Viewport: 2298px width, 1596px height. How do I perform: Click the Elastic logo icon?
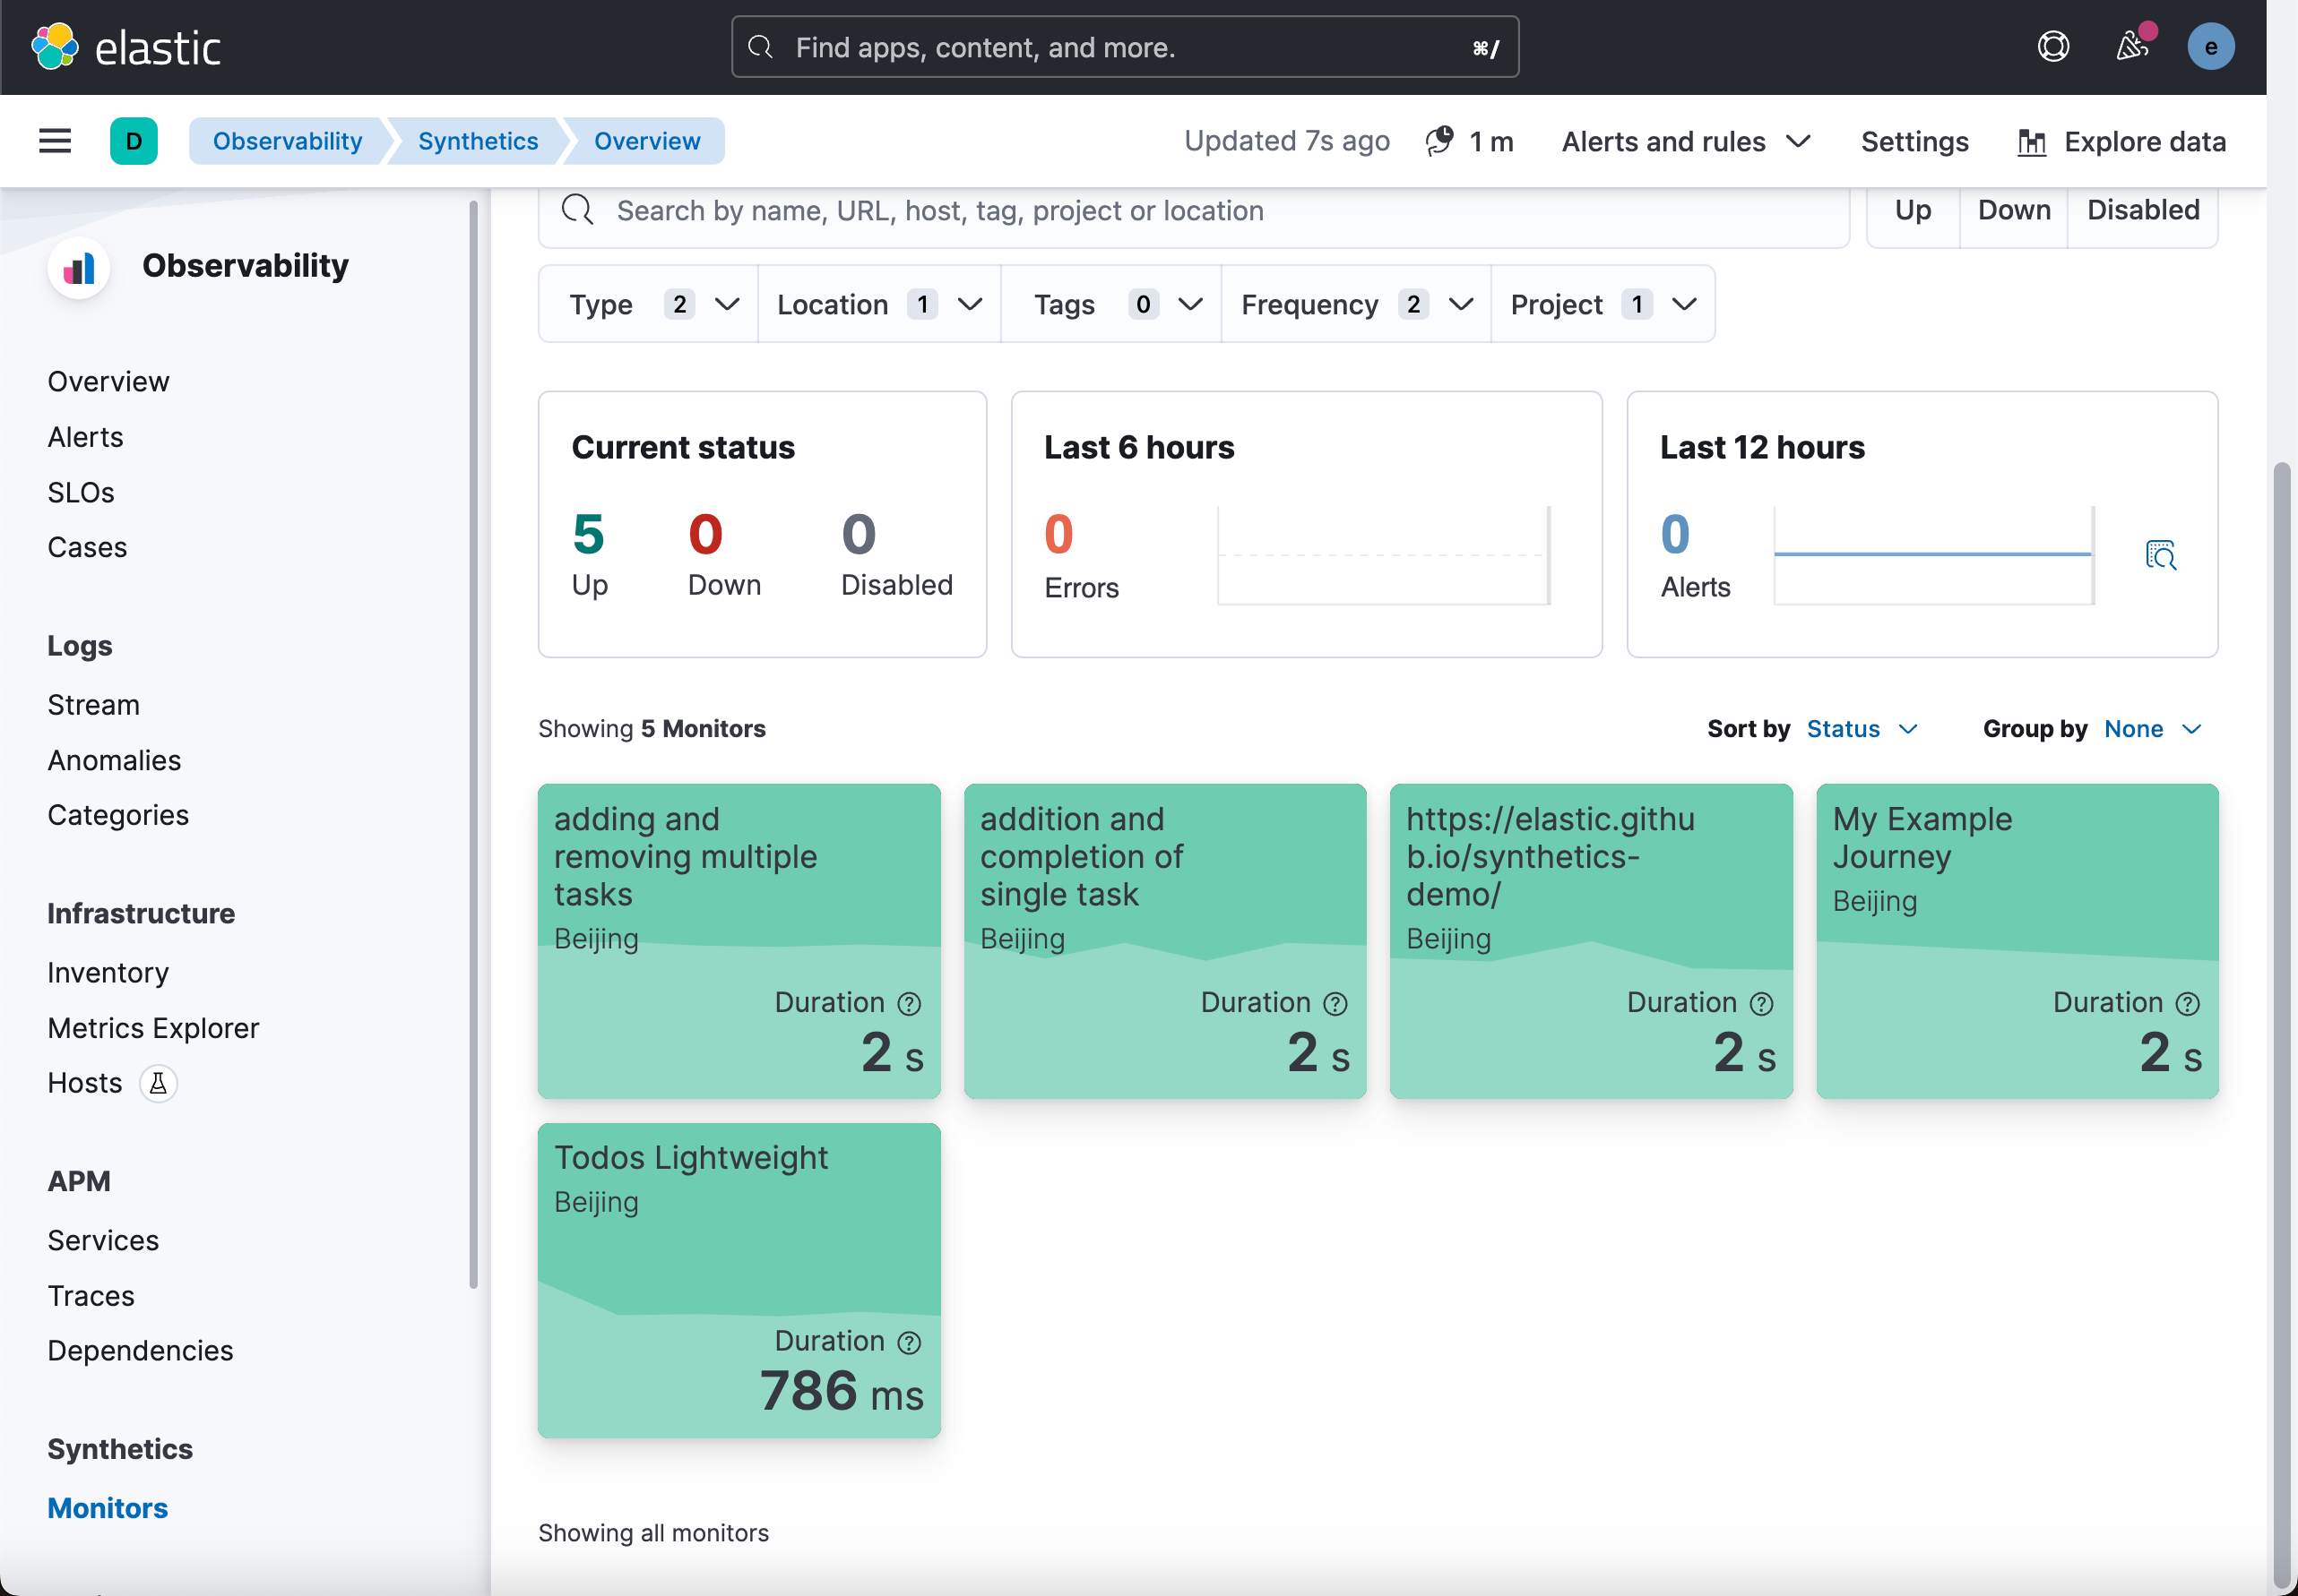pos(54,47)
